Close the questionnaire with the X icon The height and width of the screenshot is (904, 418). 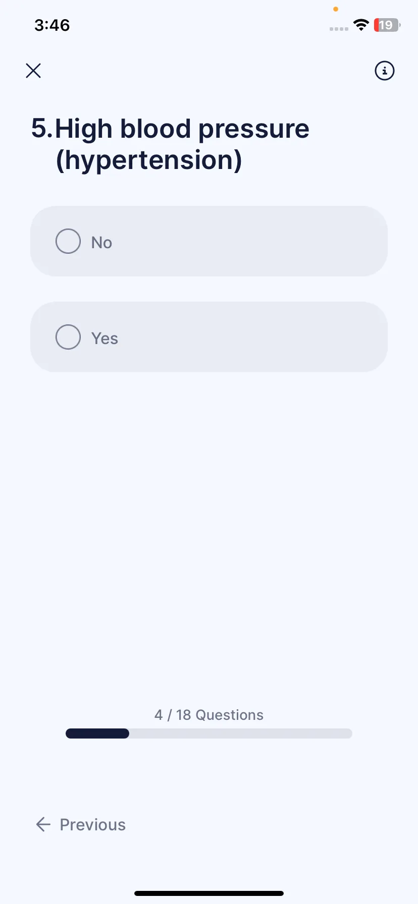pos(33,71)
